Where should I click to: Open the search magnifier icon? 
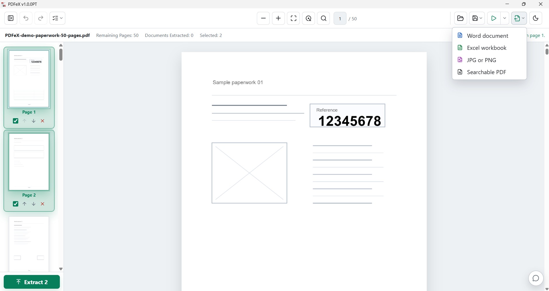tap(324, 18)
